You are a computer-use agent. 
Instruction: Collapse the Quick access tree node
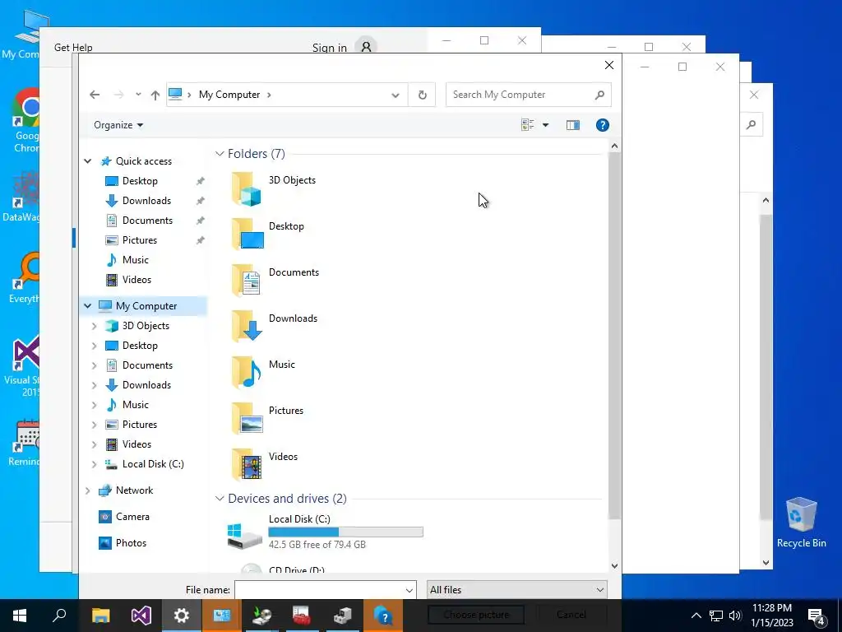87,160
